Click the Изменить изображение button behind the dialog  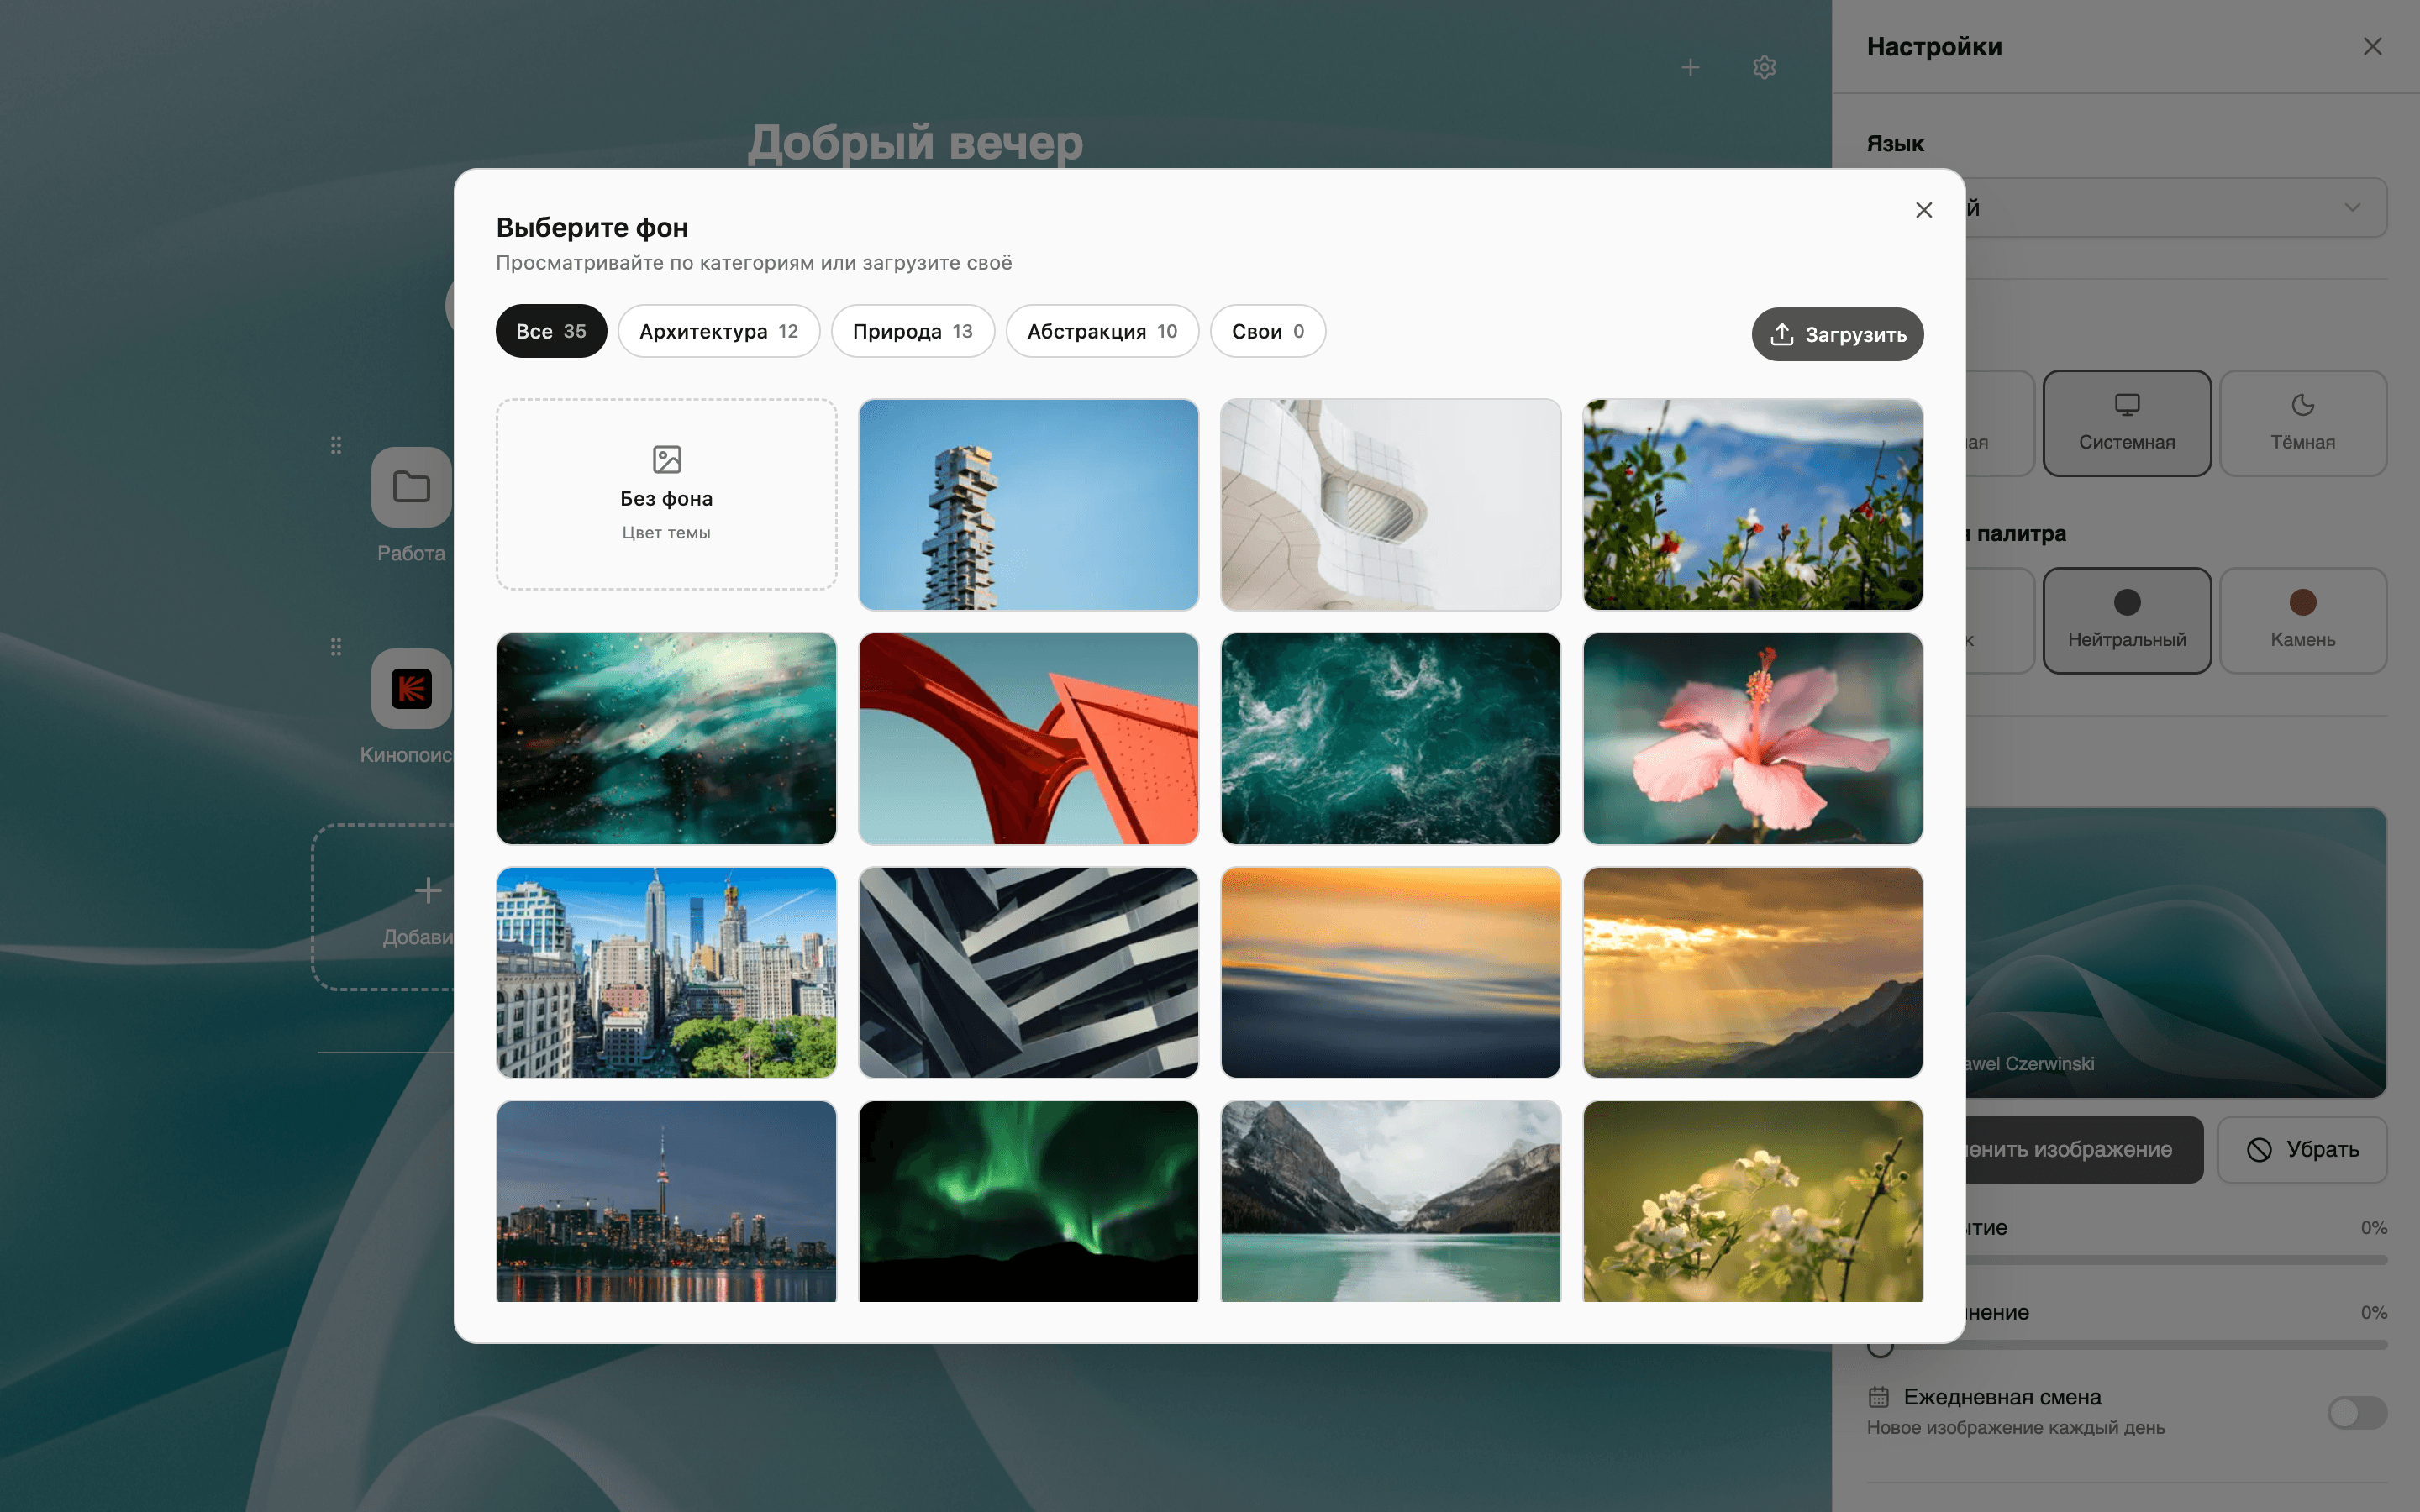point(2084,1150)
